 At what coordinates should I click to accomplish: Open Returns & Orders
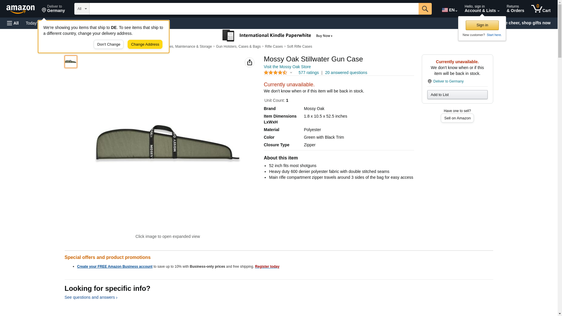(x=515, y=9)
